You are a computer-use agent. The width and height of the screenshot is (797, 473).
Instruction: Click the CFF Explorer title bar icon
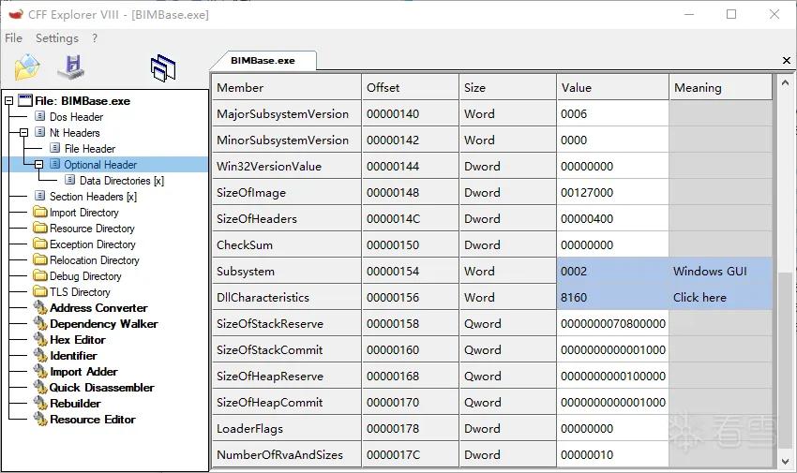pos(16,14)
